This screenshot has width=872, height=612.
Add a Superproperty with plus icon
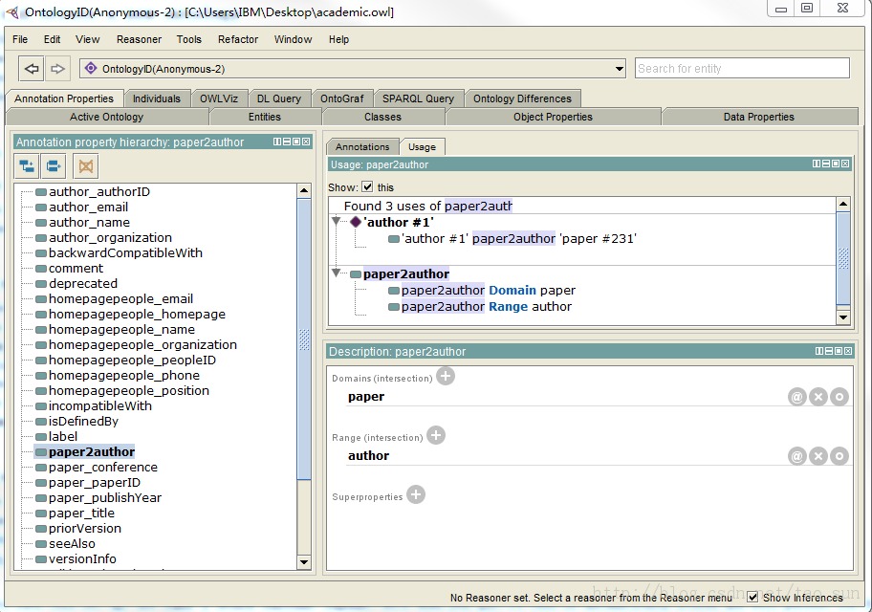pos(416,494)
